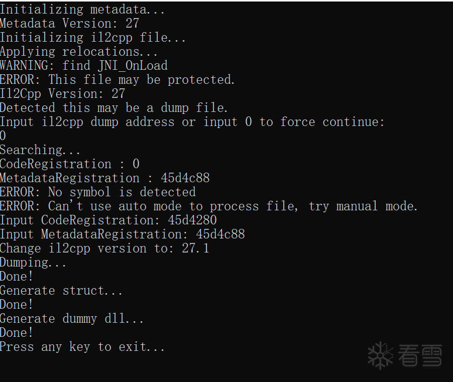
Task: Click the Input MetadataRegistration value 45d4c88
Action: (220, 234)
